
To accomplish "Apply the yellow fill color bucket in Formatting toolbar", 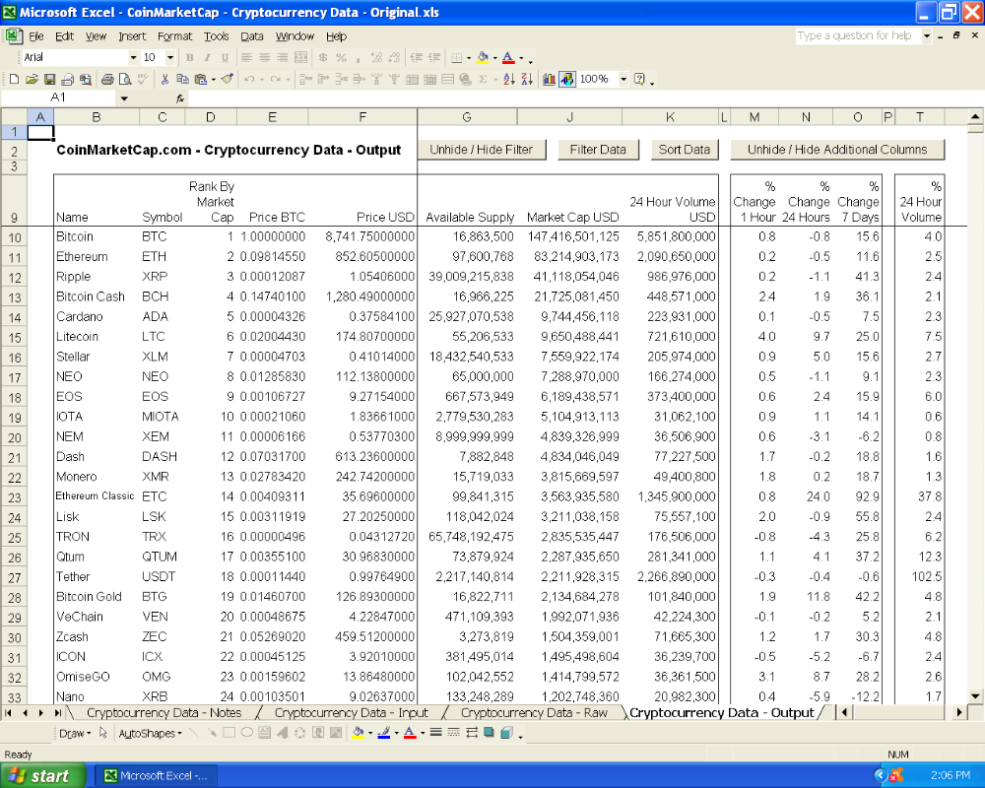I will (483, 58).
